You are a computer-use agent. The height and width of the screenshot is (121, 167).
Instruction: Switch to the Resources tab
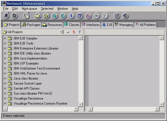coord(52,25)
